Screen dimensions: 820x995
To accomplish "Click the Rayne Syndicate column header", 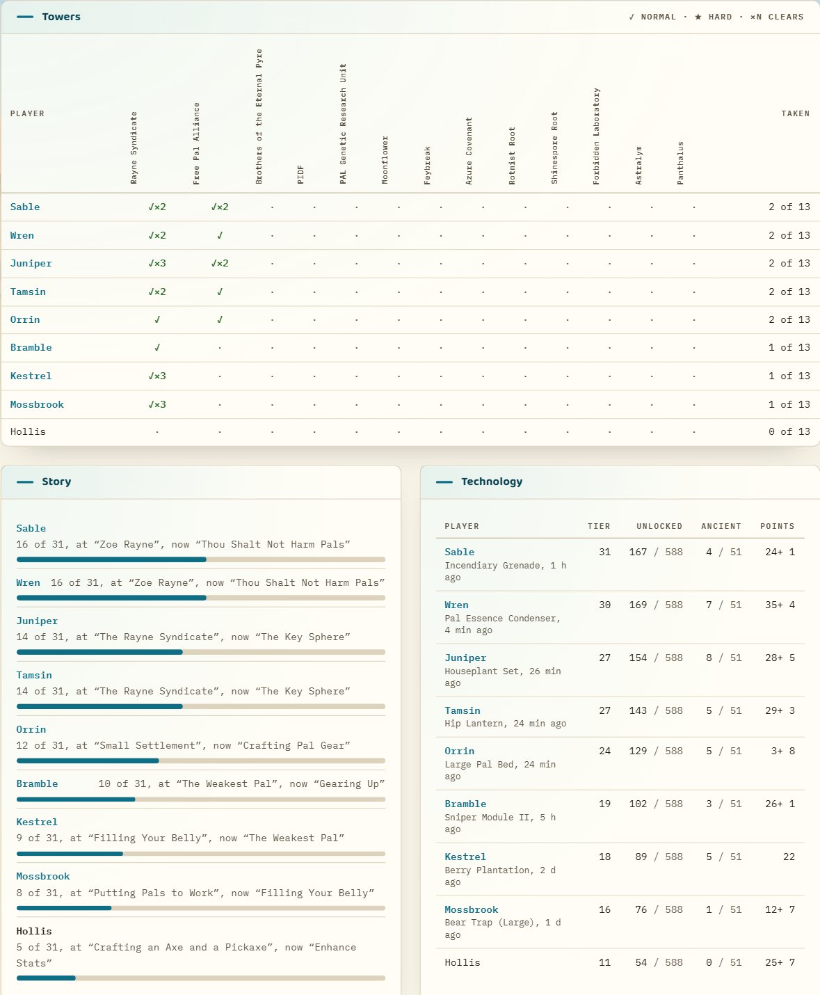I will pyautogui.click(x=134, y=148).
